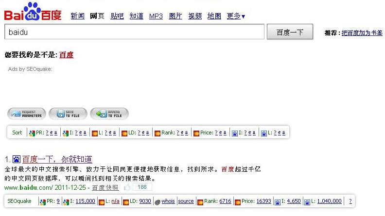Click the question mark after Rank in Sort bar

pos(178,133)
